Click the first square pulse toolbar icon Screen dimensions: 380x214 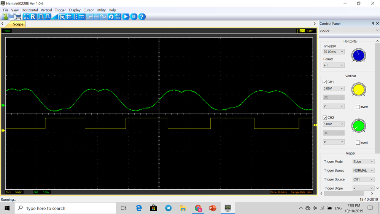click(41, 16)
